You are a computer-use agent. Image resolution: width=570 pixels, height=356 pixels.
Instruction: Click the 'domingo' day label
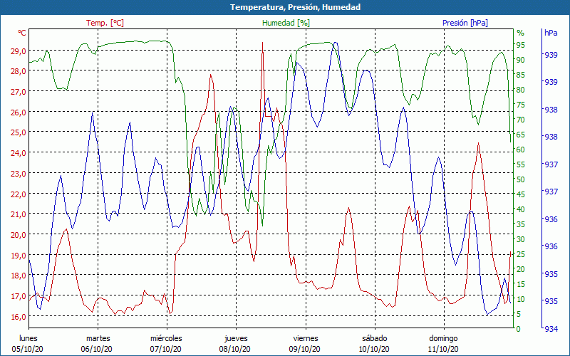tap(443, 339)
